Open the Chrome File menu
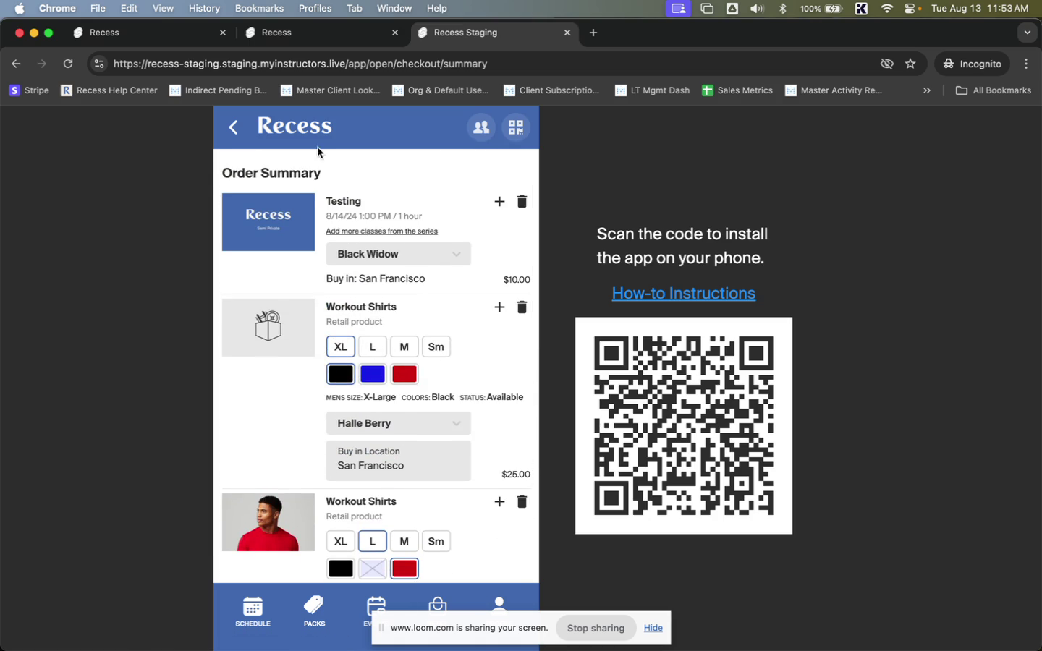 (98, 8)
